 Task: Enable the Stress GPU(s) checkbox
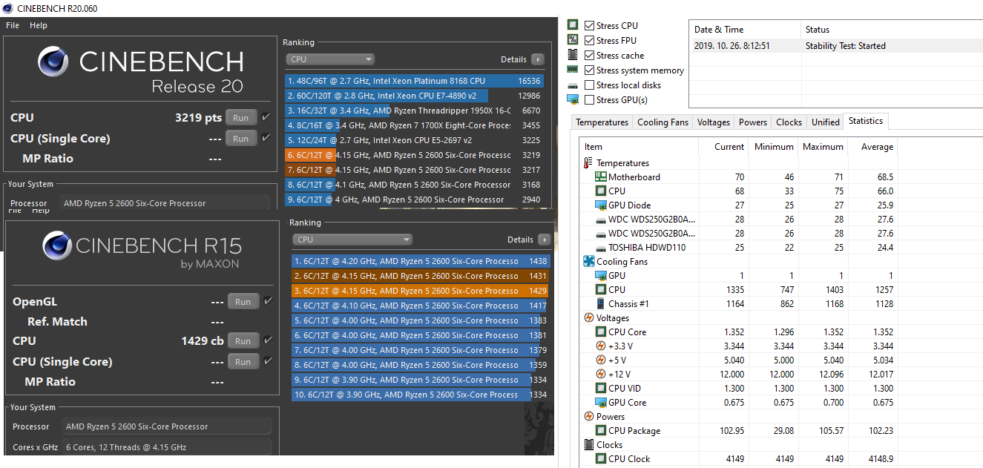589,99
